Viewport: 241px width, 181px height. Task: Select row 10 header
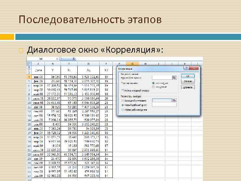tap(29, 103)
